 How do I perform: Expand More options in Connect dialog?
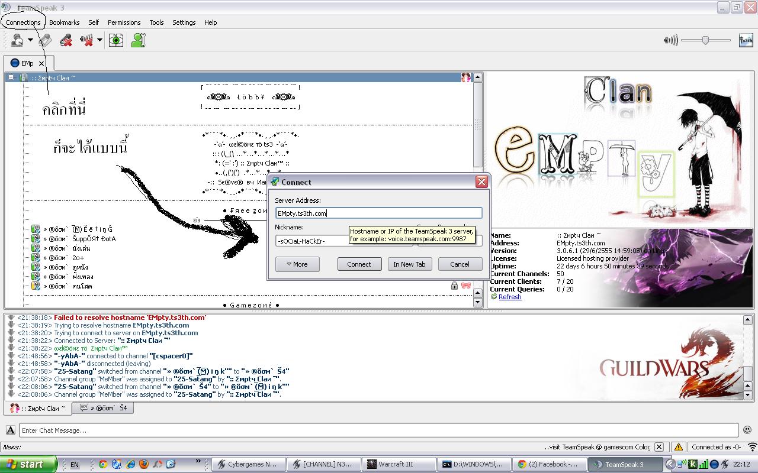point(297,264)
